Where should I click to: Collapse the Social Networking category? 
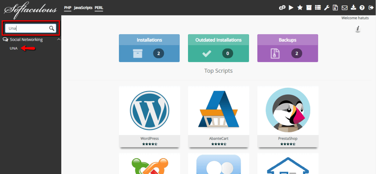point(59,40)
